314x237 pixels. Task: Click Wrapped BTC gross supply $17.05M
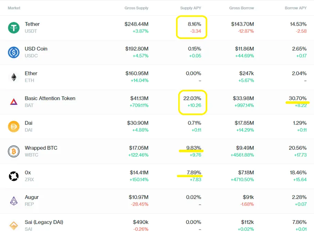coord(139,148)
